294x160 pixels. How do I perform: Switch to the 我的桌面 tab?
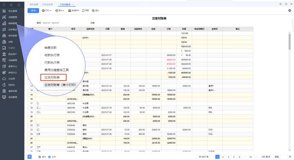pos(34,5)
